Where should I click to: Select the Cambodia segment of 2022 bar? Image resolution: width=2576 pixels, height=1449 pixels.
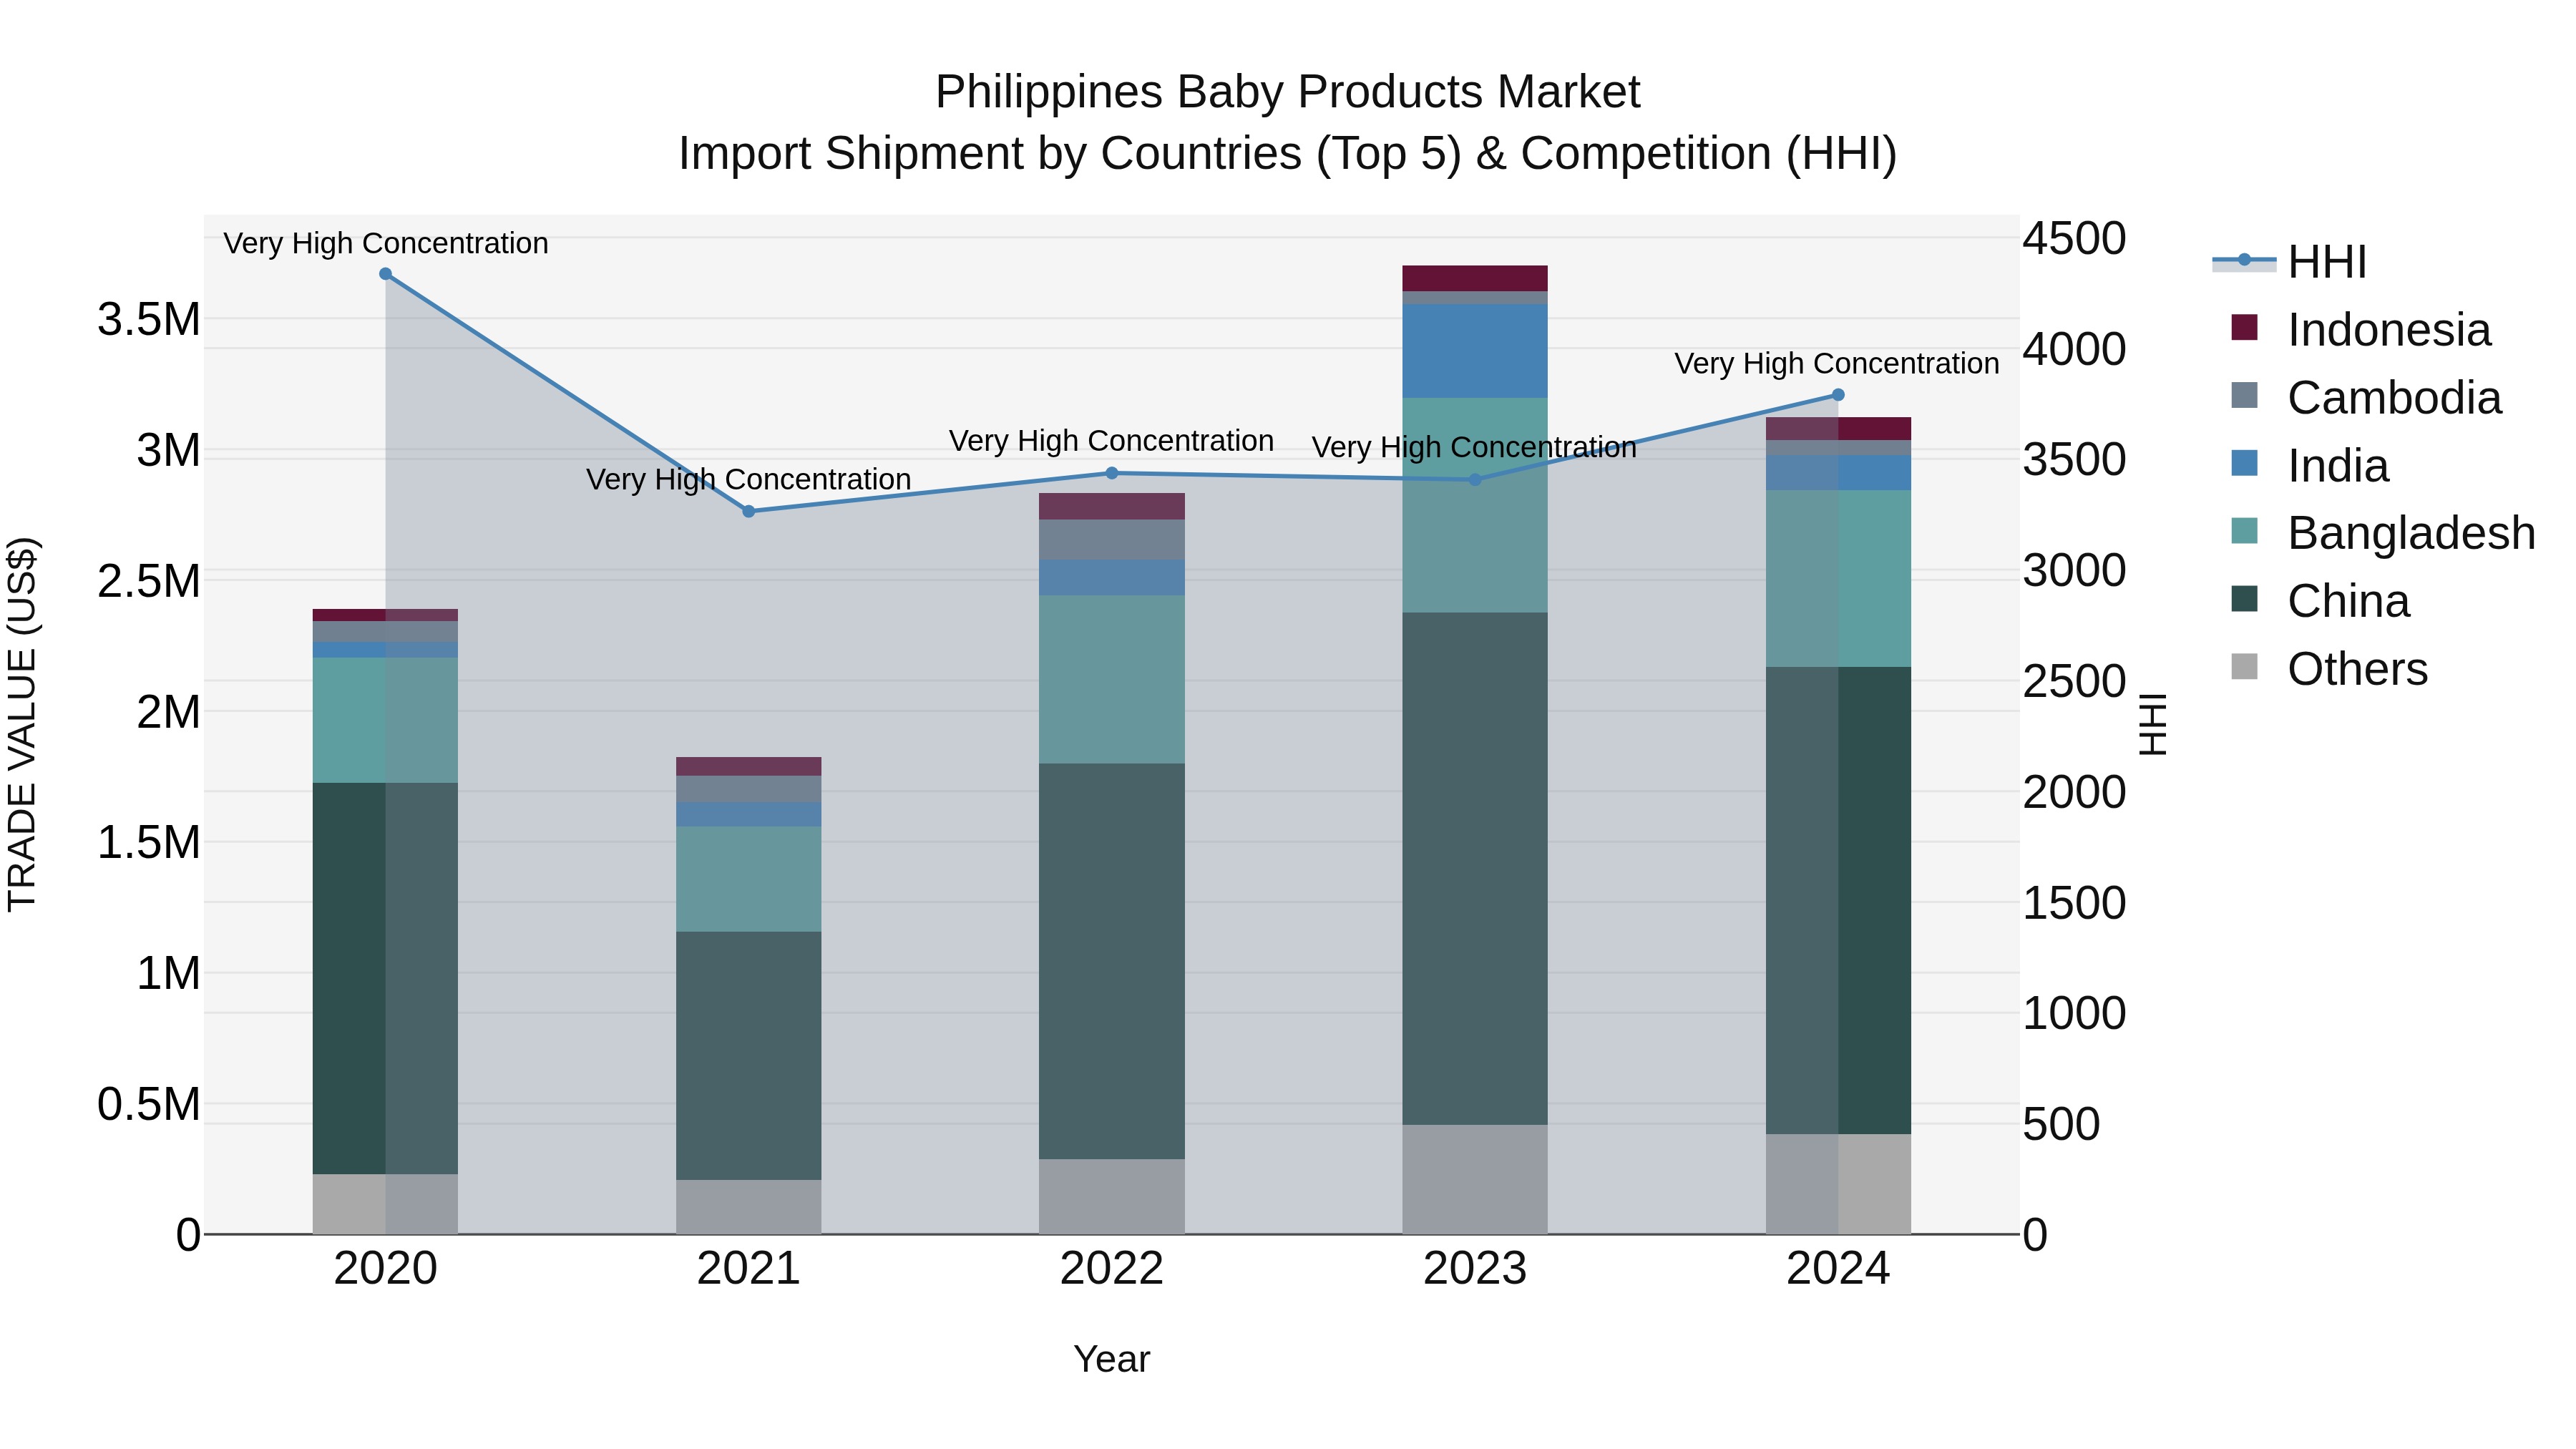[1111, 540]
